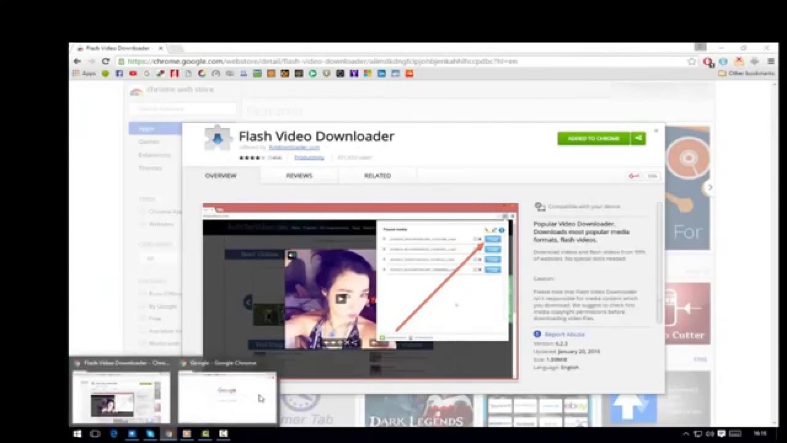Viewport: 787px width, 443px height.
Task: Open Task View from the taskbar
Action: point(95,434)
